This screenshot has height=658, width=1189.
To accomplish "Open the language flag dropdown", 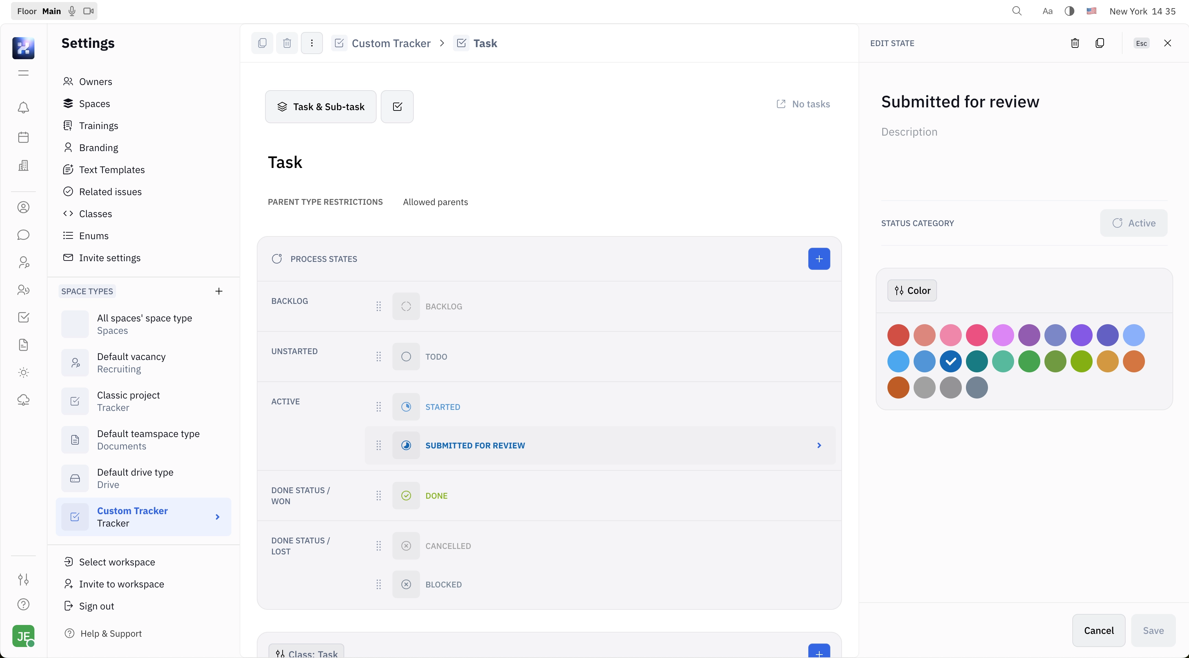I will 1092,11.
